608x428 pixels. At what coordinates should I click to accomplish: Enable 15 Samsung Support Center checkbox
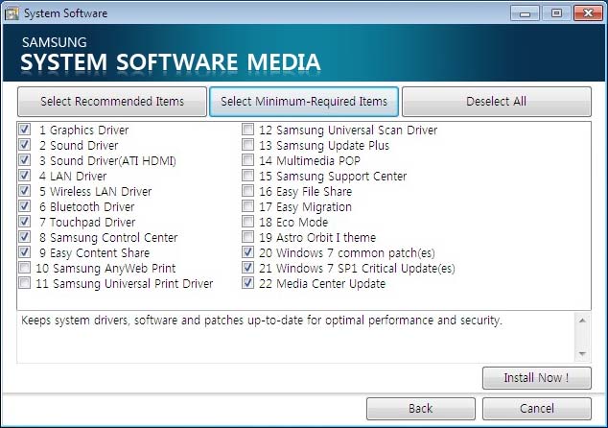point(247,176)
